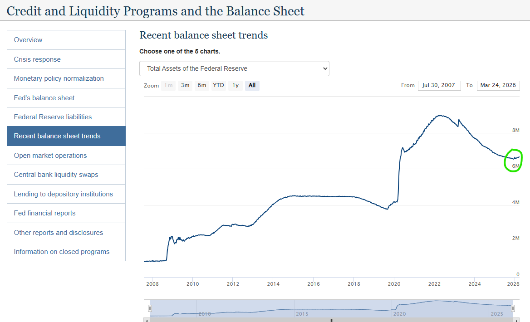Screen dimensions: 530x322
Task: Click the 2025 label in navigator
Action: [497, 314]
